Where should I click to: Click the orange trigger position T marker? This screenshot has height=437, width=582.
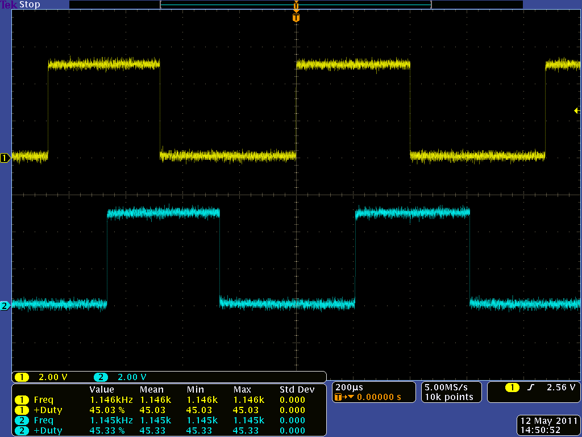(x=296, y=18)
